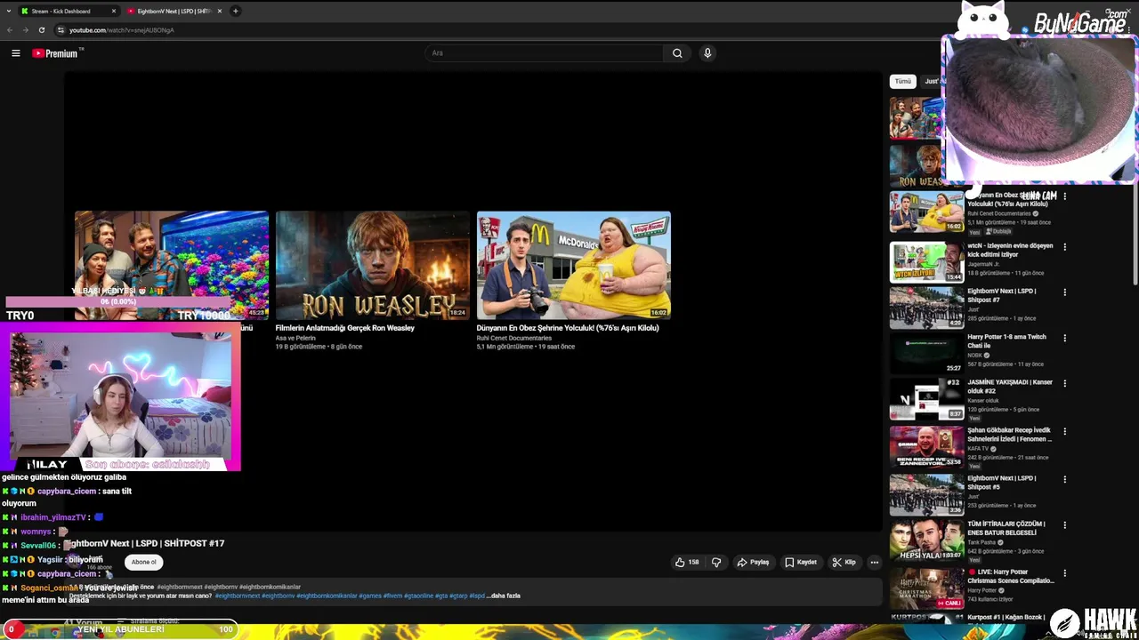
Task: Share the video via Paylaş button
Action: (x=753, y=562)
